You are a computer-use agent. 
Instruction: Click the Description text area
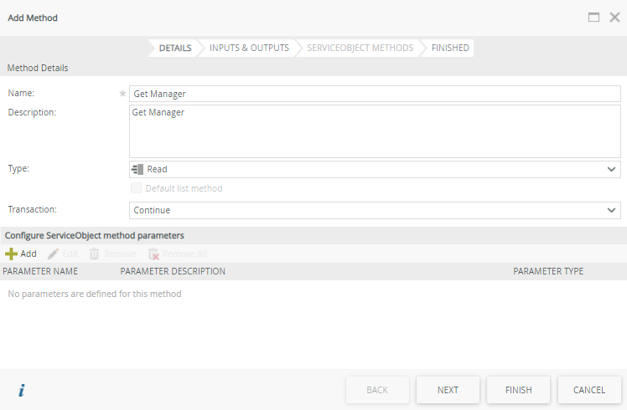pos(375,131)
